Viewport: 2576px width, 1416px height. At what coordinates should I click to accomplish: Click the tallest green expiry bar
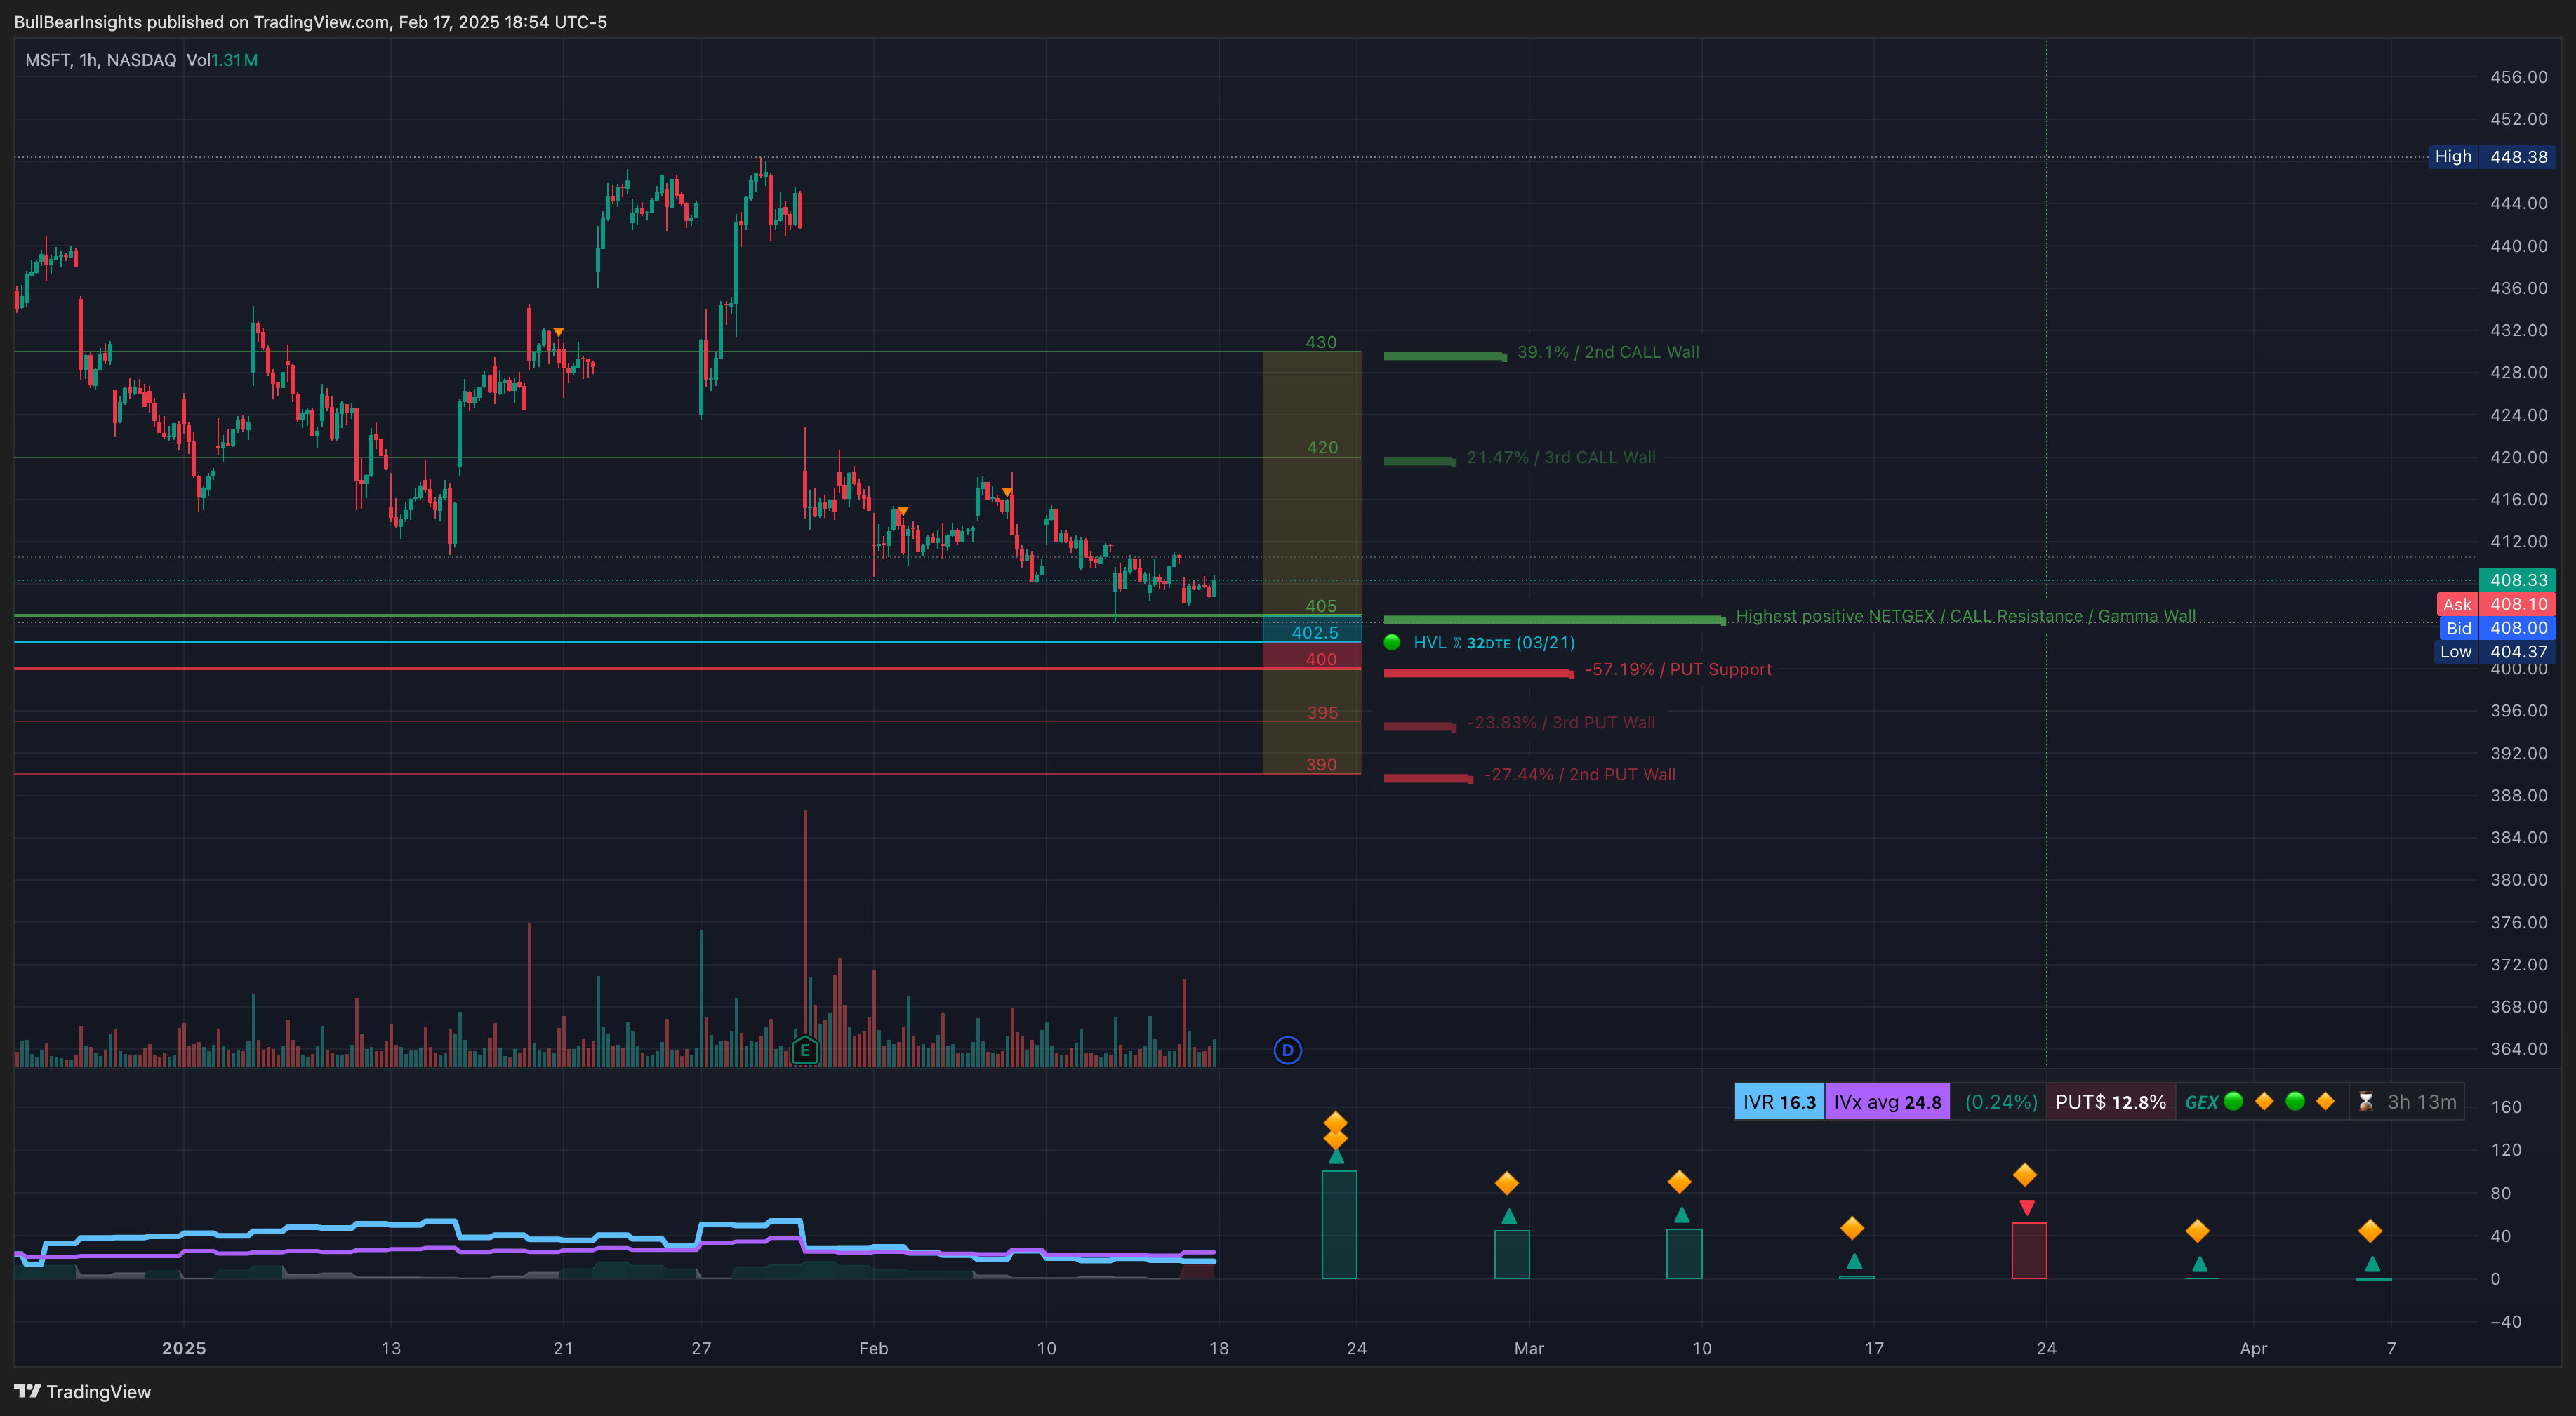pos(1339,1224)
